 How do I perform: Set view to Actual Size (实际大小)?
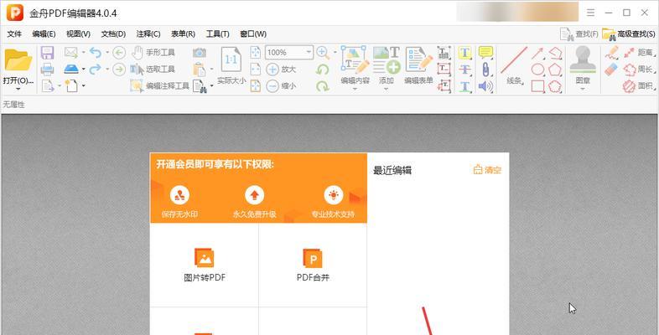(231, 65)
